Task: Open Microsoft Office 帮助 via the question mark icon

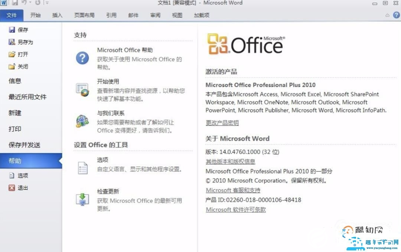Action: [82, 58]
